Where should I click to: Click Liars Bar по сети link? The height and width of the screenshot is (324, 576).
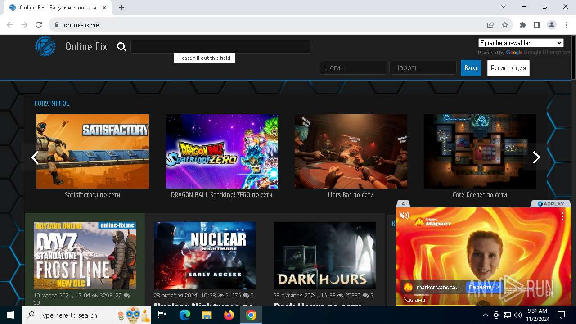[x=351, y=195]
